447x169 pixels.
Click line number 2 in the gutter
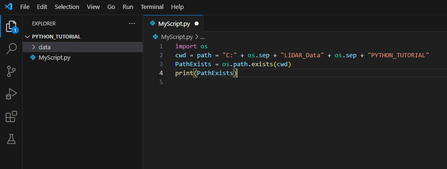coord(162,55)
